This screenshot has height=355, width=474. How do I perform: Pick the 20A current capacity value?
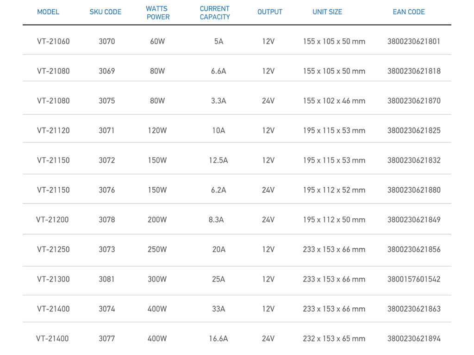(219, 249)
